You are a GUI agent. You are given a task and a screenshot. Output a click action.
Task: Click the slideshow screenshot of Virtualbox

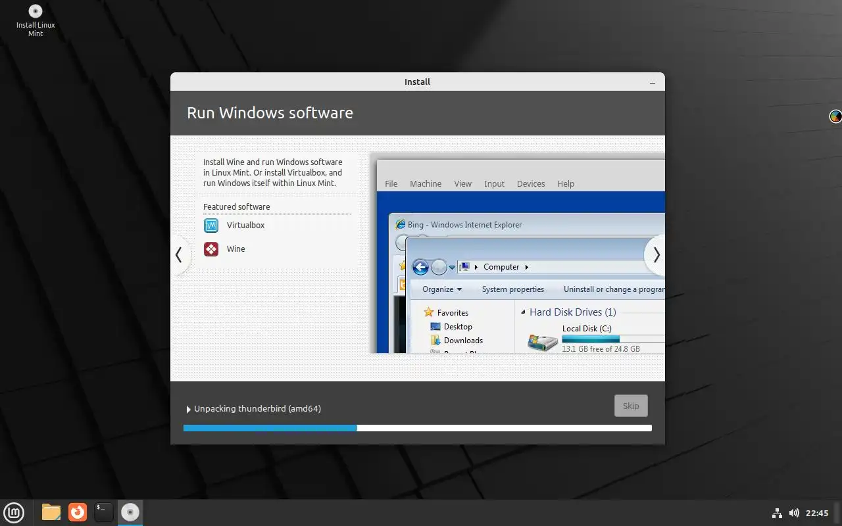point(518,254)
